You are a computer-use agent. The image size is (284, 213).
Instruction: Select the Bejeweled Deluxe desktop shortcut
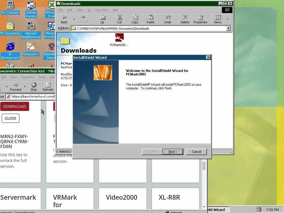[49, 51]
